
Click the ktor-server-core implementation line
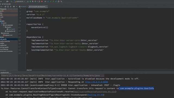pos(64,40)
